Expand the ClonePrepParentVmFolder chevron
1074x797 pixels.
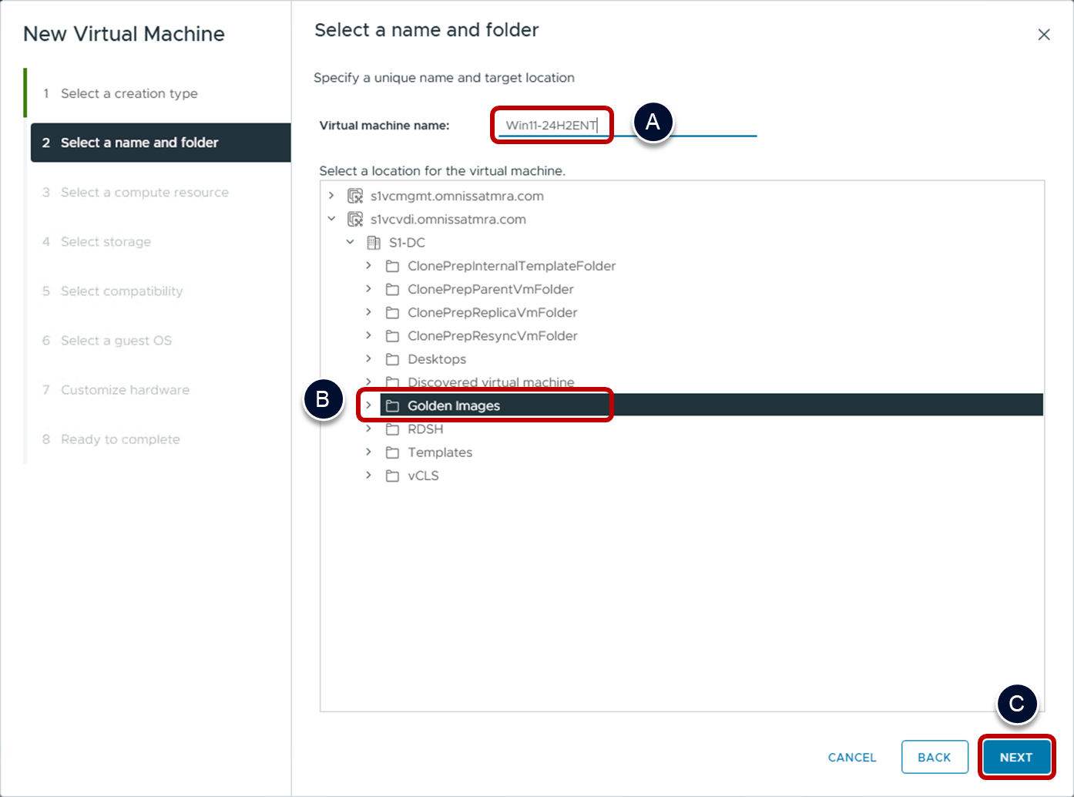click(x=369, y=289)
